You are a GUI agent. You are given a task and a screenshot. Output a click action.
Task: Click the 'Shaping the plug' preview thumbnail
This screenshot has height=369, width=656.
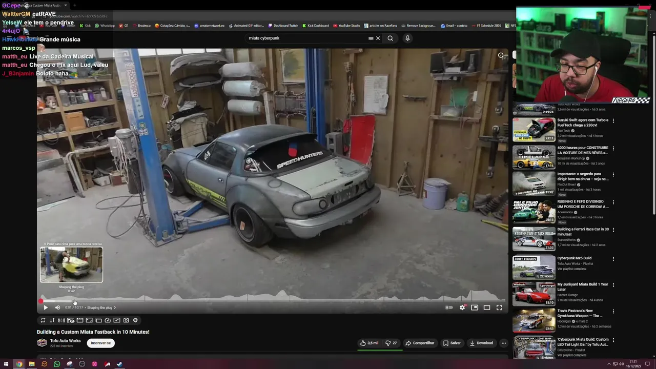pos(71,265)
